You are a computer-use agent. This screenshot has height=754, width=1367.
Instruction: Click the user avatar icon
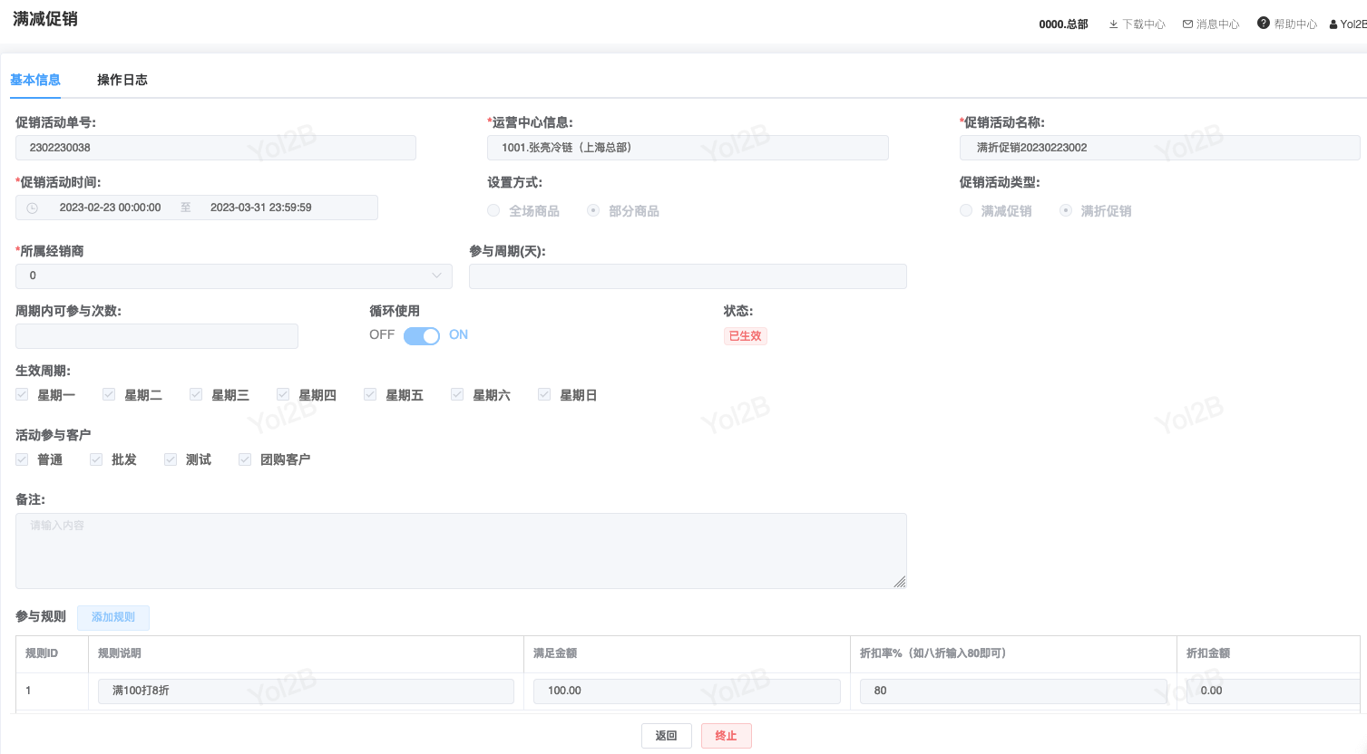tap(1333, 24)
